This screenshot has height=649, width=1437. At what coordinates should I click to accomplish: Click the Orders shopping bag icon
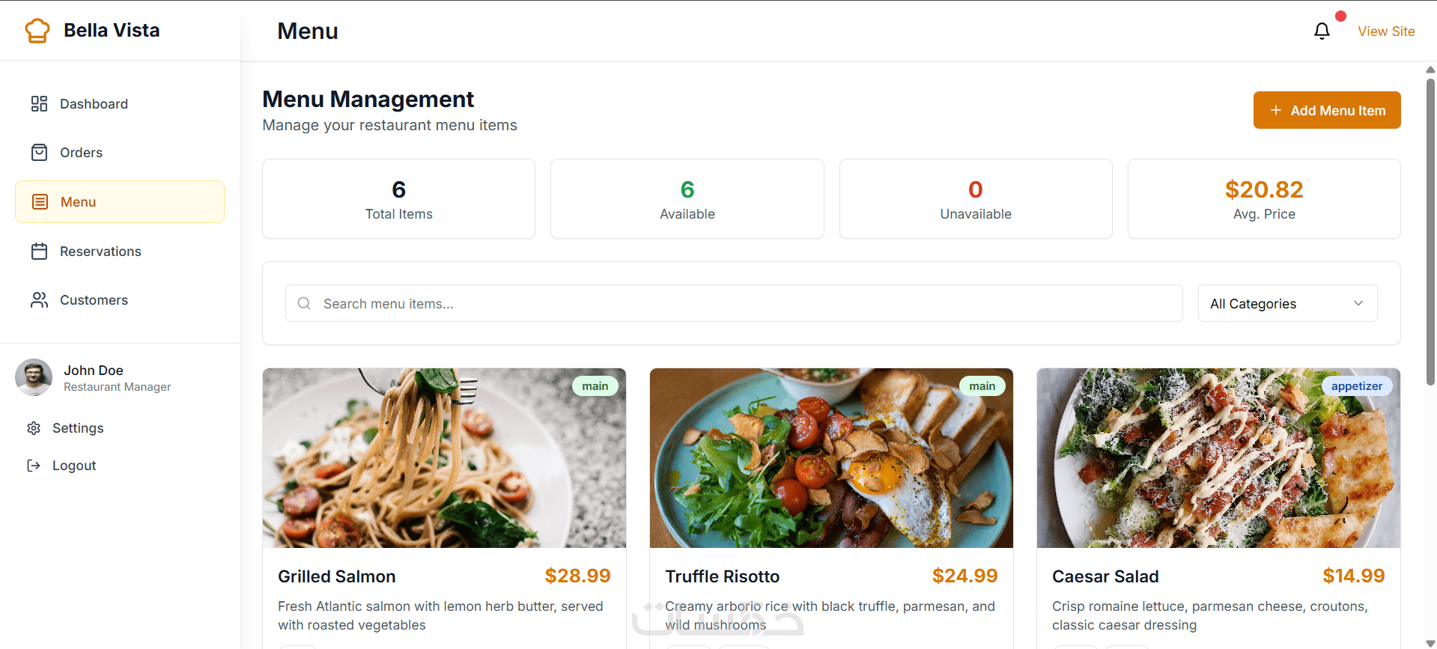coord(39,153)
